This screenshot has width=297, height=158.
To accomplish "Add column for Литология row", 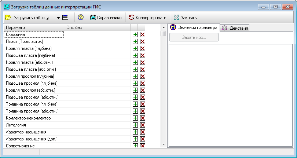I will click(x=135, y=125).
